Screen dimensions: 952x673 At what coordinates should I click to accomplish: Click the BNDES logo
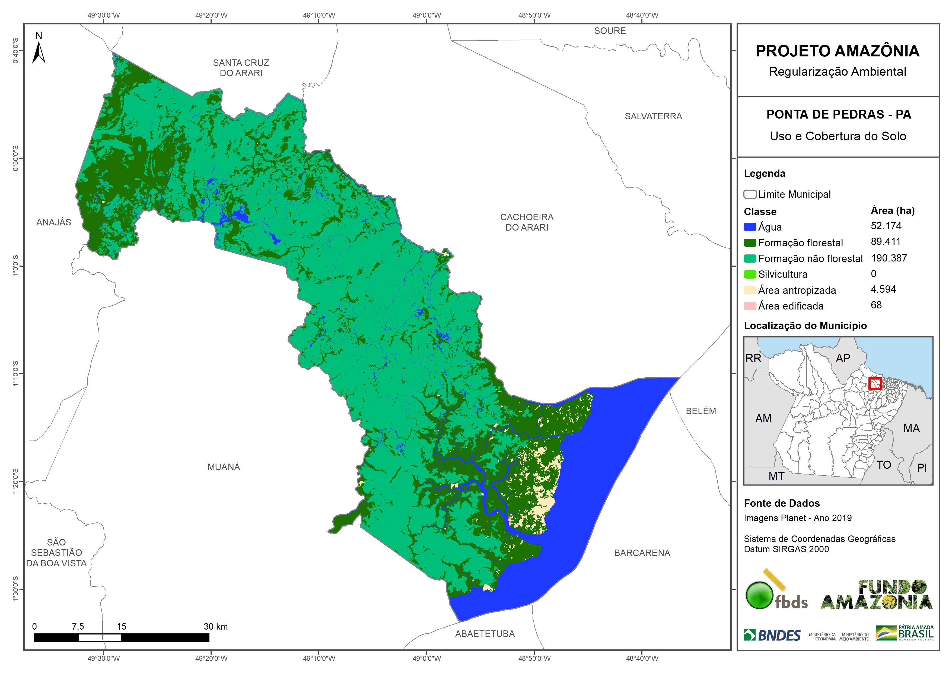pos(772,635)
